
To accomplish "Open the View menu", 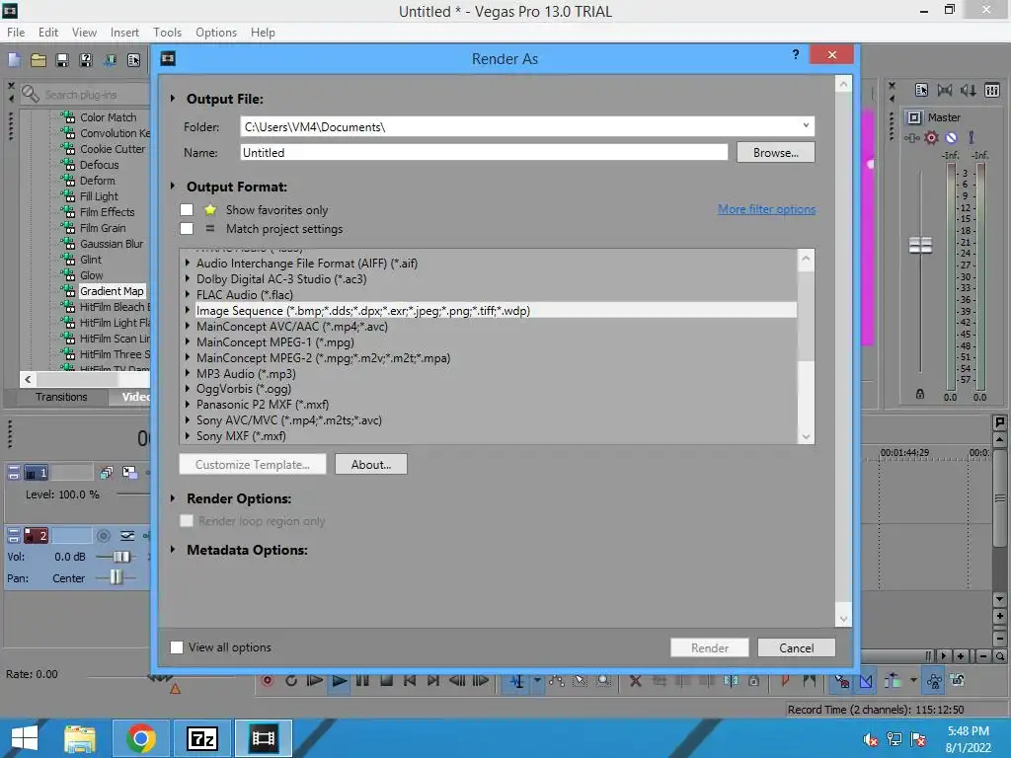I will (x=85, y=33).
